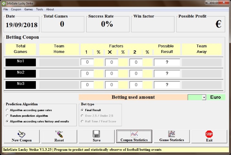Viewport: 231px width, 155px height.
Task: Open the Tools menu
Action: (x=39, y=9)
